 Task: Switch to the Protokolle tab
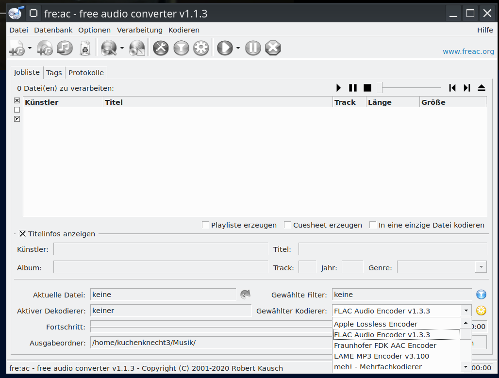click(x=86, y=73)
